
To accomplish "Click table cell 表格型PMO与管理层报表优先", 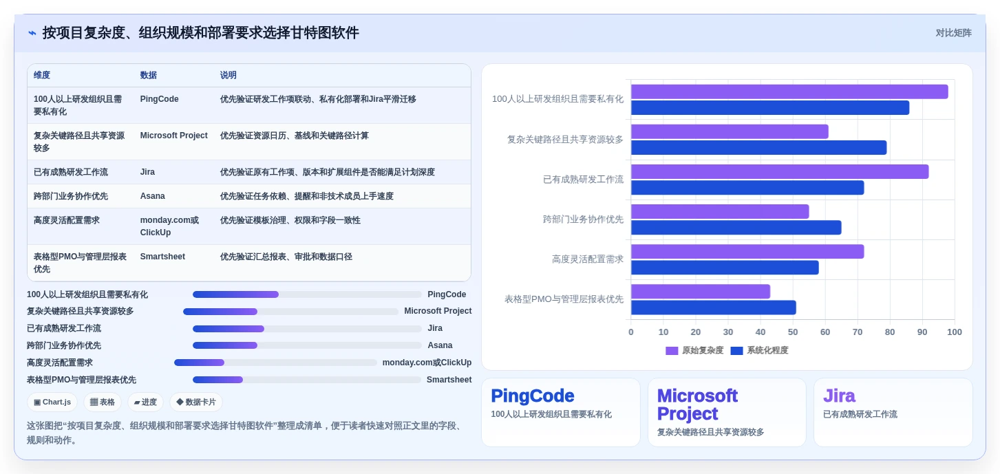I will coord(80,263).
